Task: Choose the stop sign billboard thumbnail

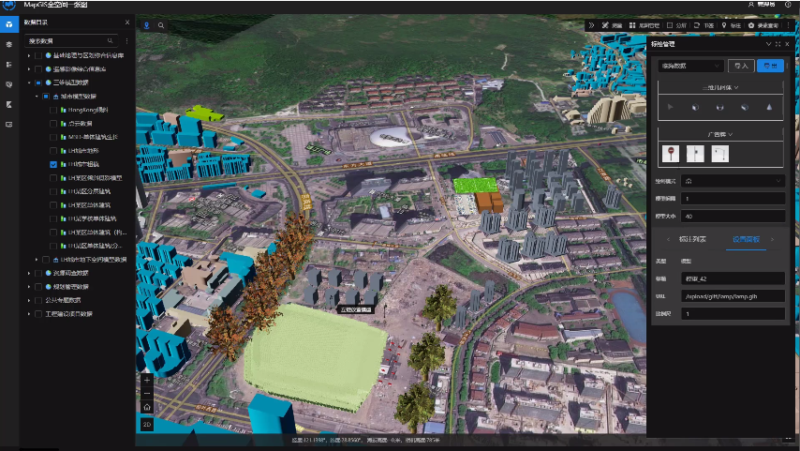Action: point(670,154)
